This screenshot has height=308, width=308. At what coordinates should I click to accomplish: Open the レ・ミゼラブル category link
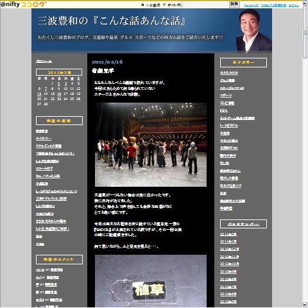click(229, 125)
